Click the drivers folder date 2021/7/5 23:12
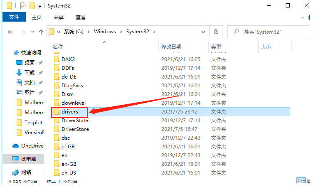 [179, 112]
